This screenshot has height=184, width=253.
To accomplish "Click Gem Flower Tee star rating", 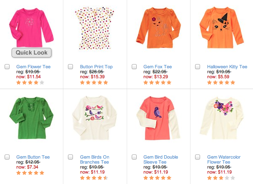I will point(30,82).
